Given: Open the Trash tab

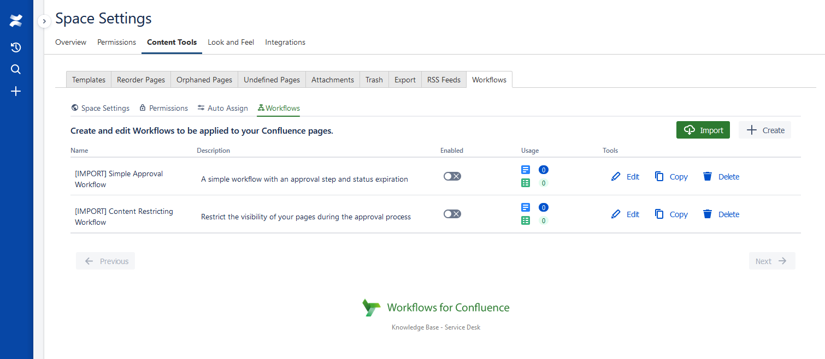Looking at the screenshot, I should (374, 80).
